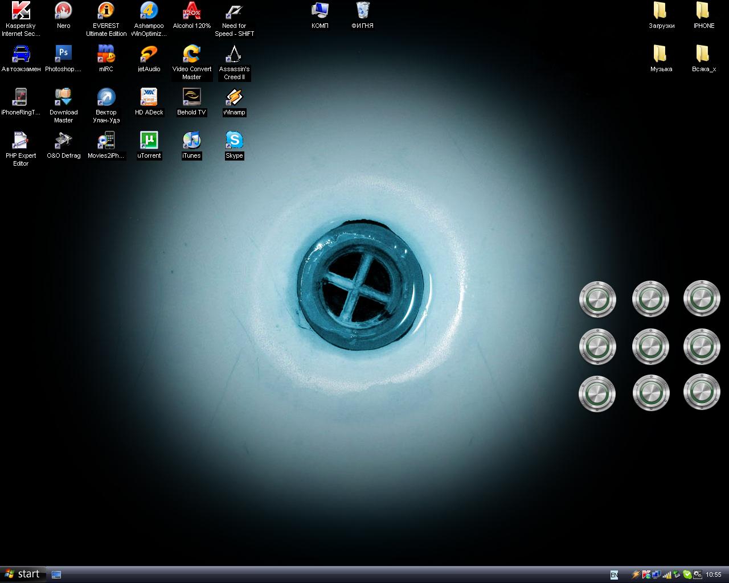Launch Need for Speed - SHIFT
Screen dimensions: 729x583
click(234, 11)
